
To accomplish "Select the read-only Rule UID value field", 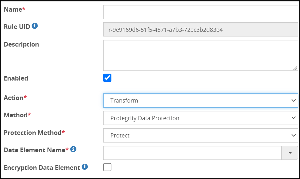I will click(201, 30).
